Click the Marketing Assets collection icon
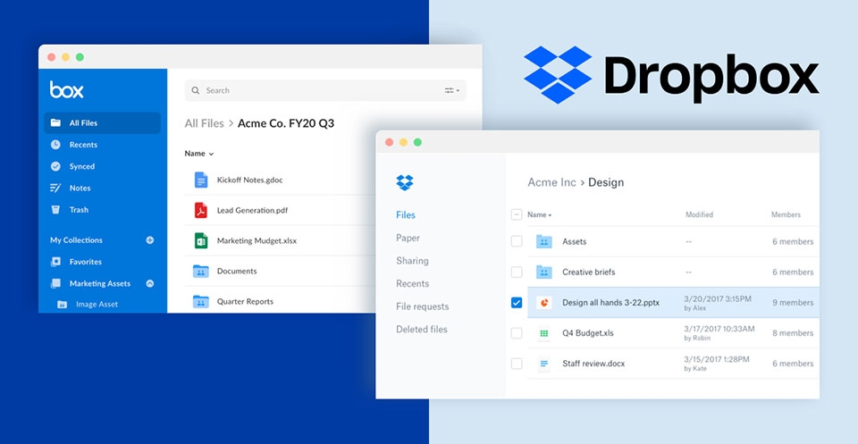Image resolution: width=858 pixels, height=444 pixels. tap(55, 283)
